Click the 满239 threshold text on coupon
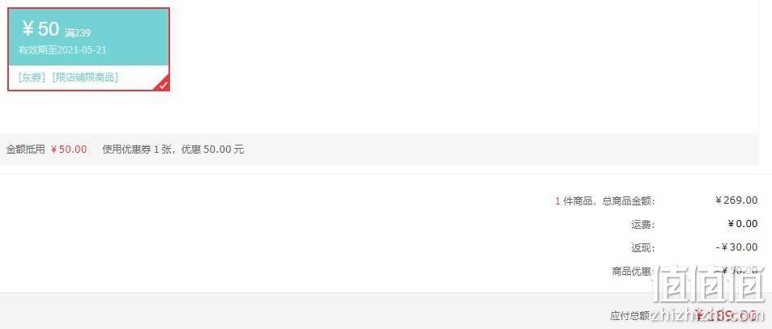The width and height of the screenshot is (772, 329). pyautogui.click(x=77, y=33)
